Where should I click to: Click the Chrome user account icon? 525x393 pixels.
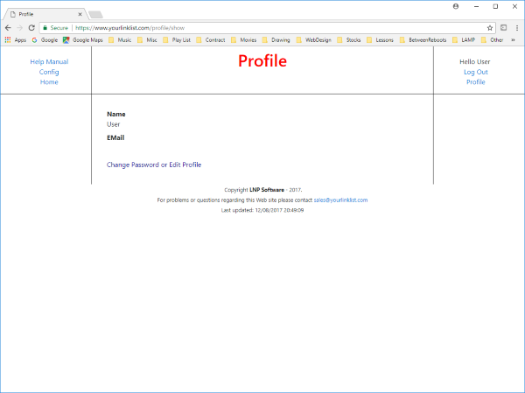[457, 6]
